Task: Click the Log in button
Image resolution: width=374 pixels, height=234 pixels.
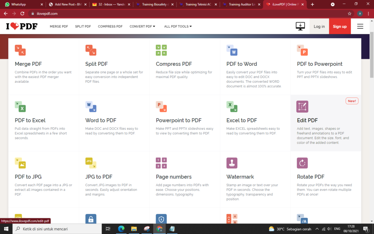Action: click(x=319, y=26)
